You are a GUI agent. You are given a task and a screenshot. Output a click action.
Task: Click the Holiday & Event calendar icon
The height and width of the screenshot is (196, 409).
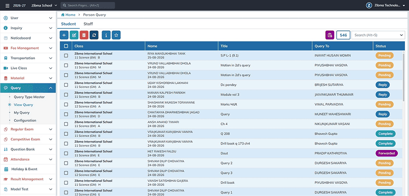click(x=6, y=169)
